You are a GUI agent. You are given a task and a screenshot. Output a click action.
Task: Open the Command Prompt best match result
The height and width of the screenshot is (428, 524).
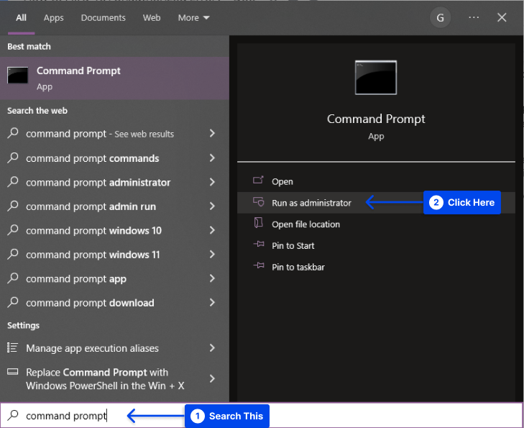114,78
